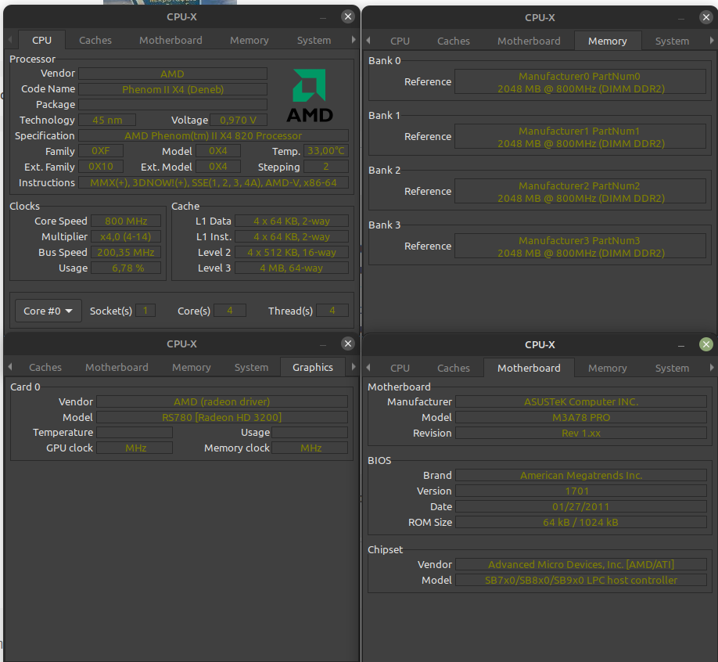Click the Specification field showing Phenom II X4 820
718x662 pixels.
coord(214,135)
